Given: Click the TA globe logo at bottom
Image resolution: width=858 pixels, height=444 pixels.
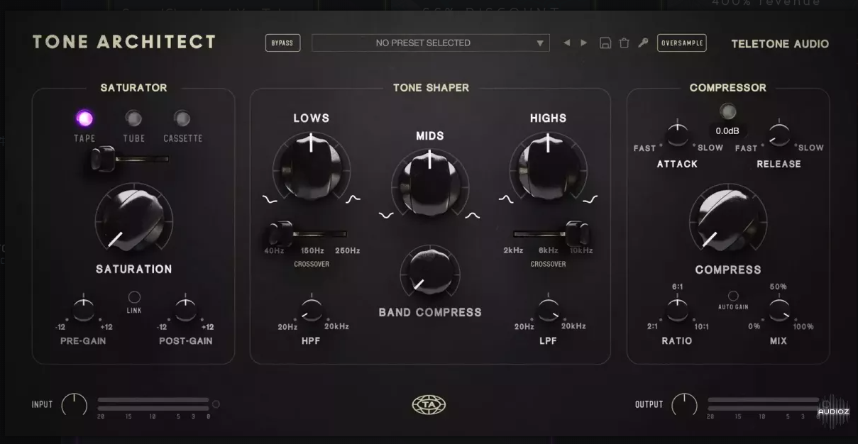Looking at the screenshot, I should pos(429,405).
